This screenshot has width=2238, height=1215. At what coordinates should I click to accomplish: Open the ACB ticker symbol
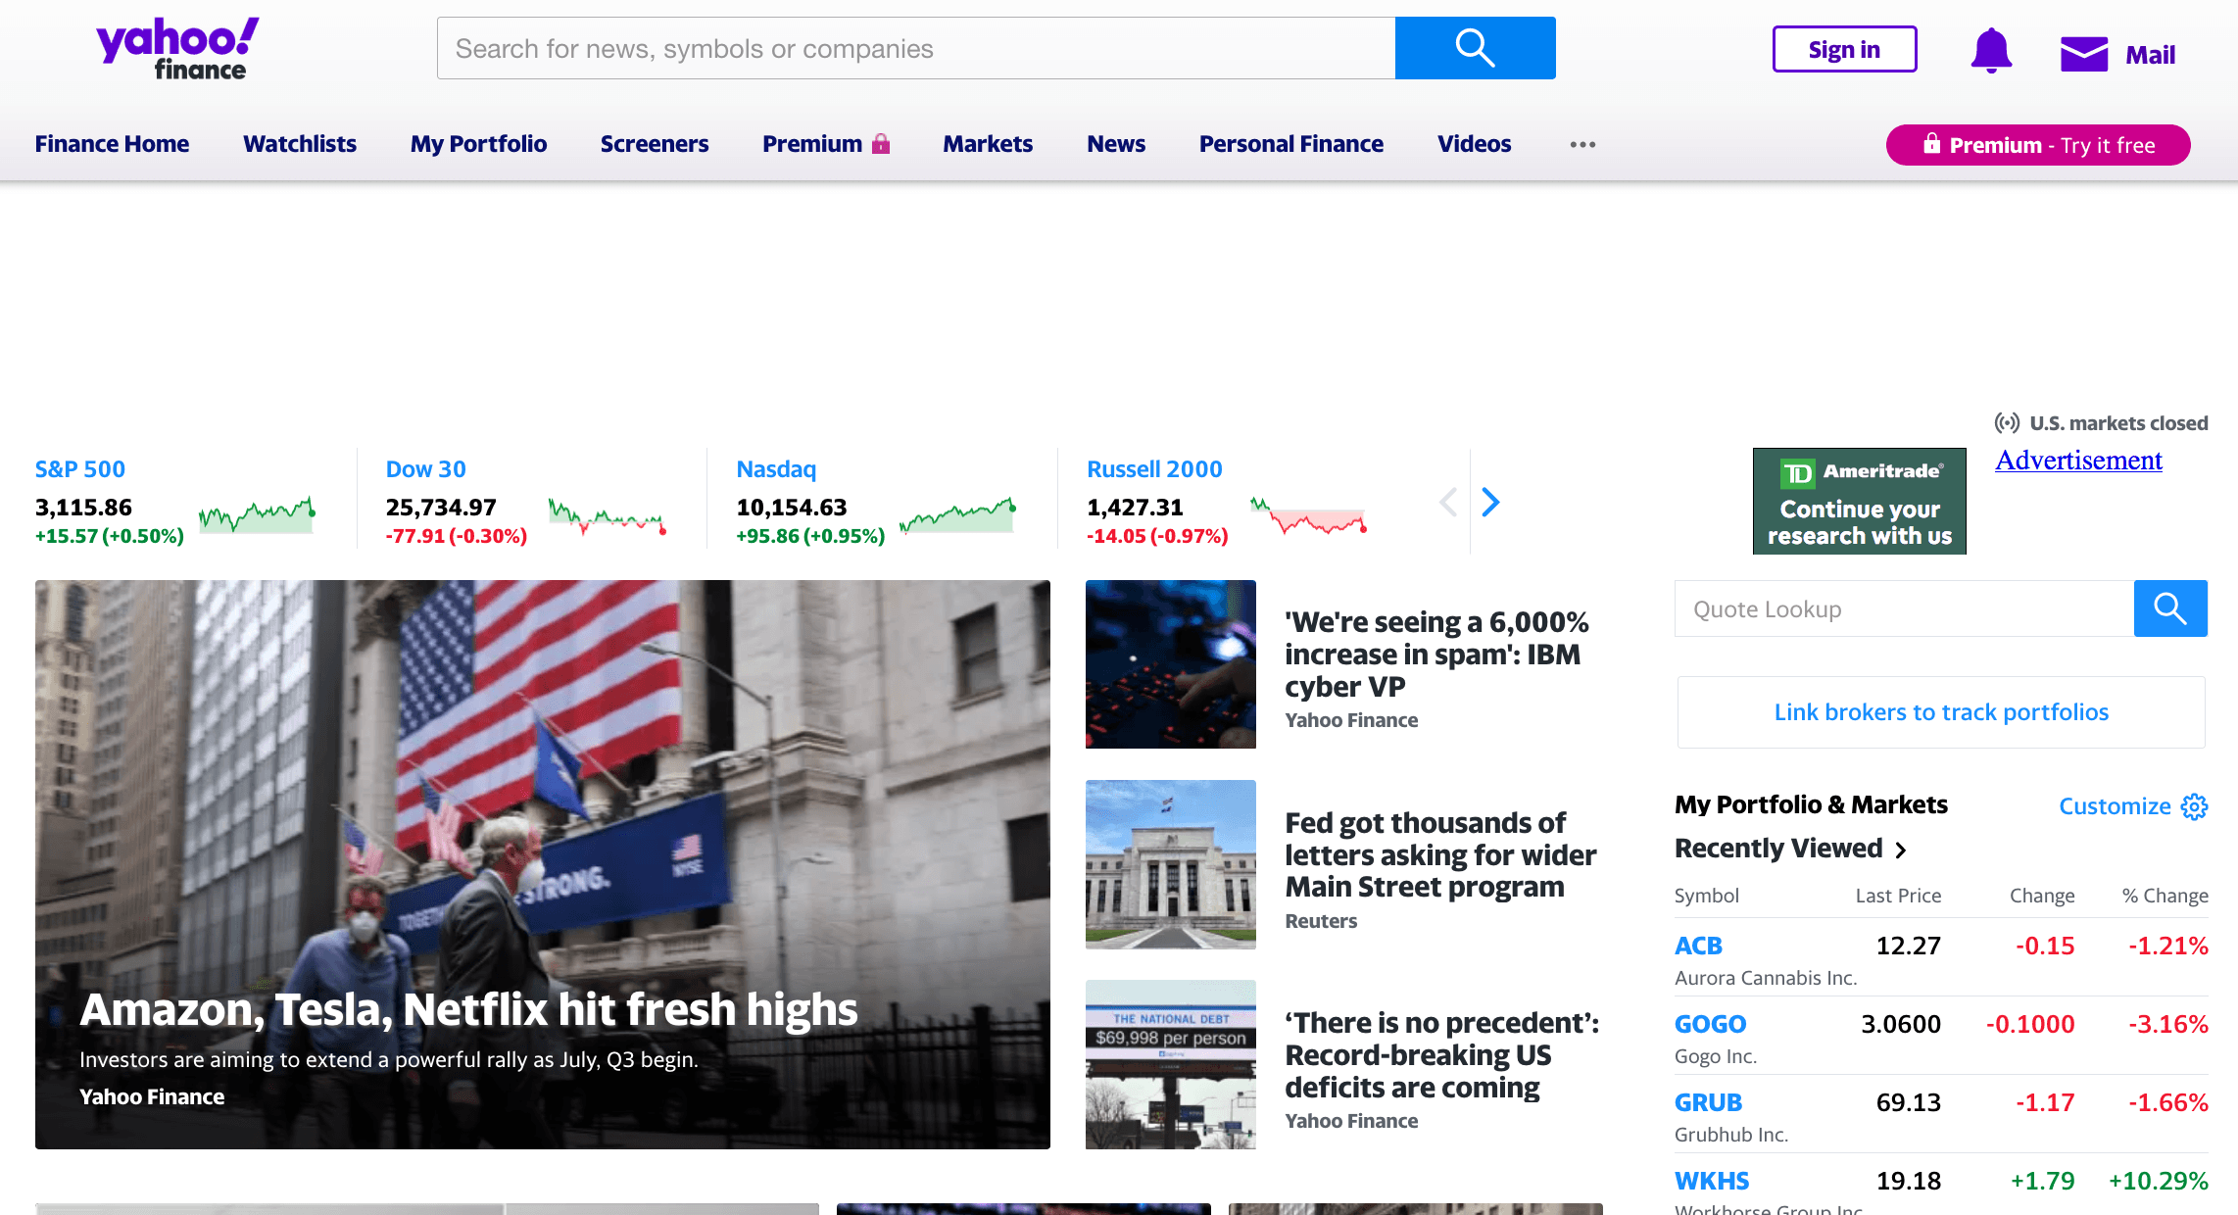pyautogui.click(x=1698, y=946)
